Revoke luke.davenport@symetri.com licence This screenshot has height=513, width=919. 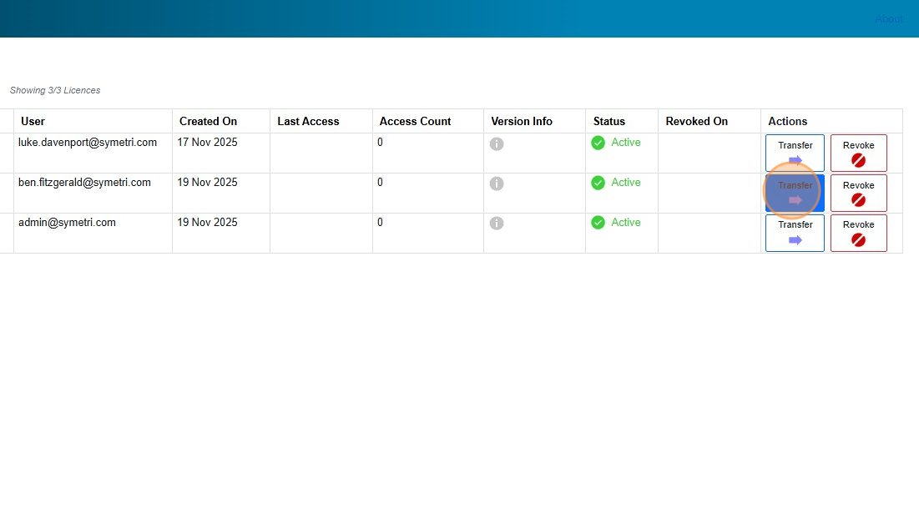click(x=858, y=153)
